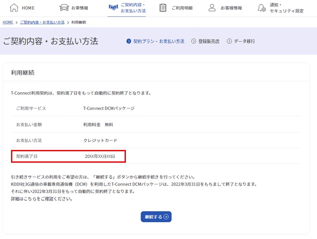Viewport: 317px width, 239px height.
Task: Click the bell notification settings icon
Action: (x=262, y=8)
